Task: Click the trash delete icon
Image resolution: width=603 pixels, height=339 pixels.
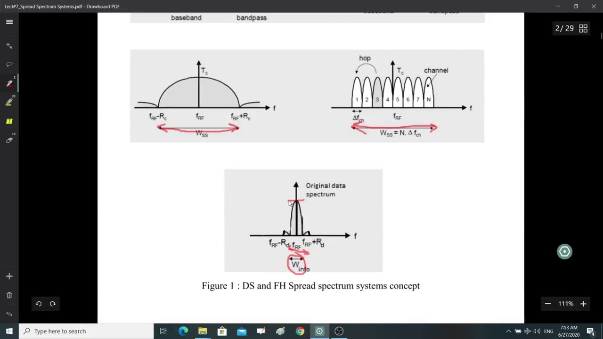Action: (9, 295)
